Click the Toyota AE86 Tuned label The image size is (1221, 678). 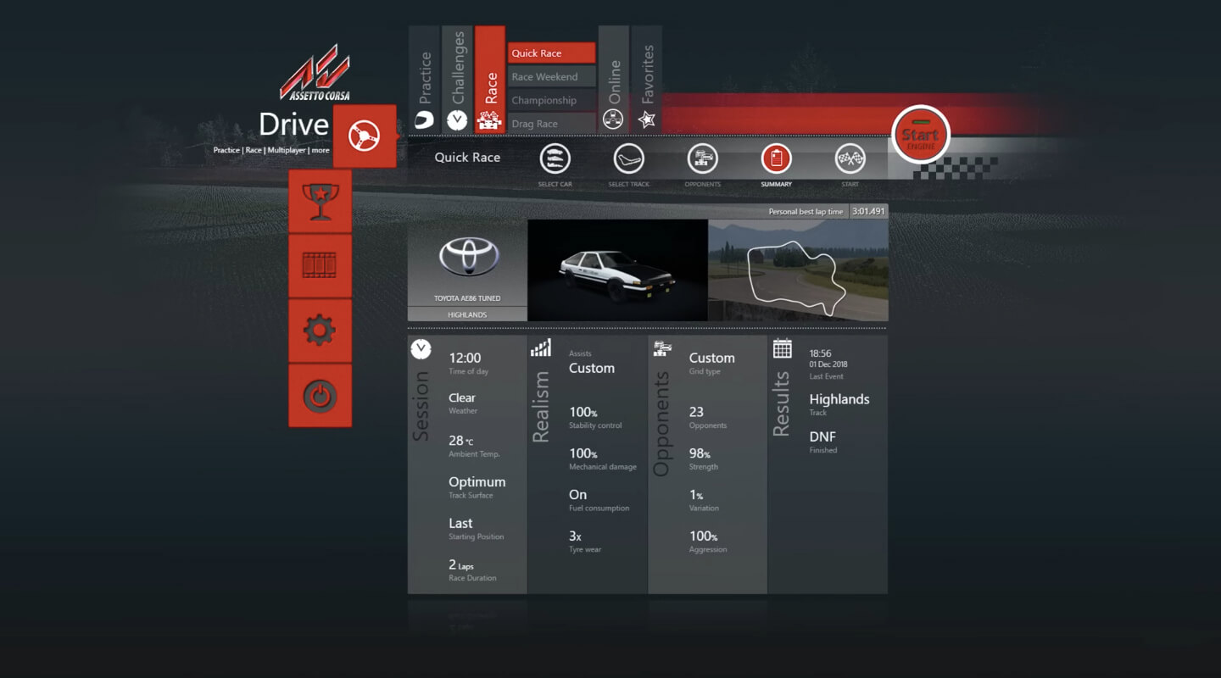(x=467, y=298)
